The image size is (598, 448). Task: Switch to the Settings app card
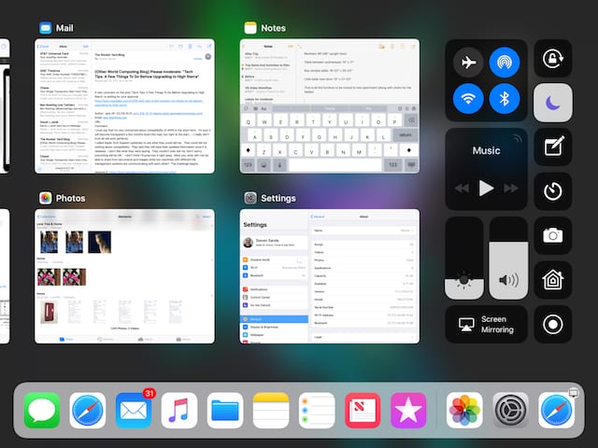coord(331,275)
